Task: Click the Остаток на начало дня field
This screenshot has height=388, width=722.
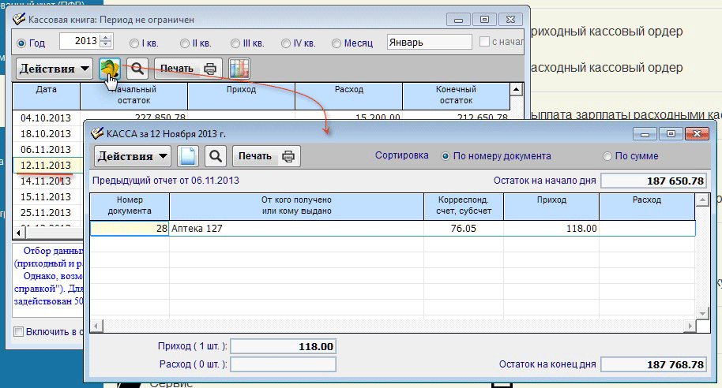Action: 653,181
